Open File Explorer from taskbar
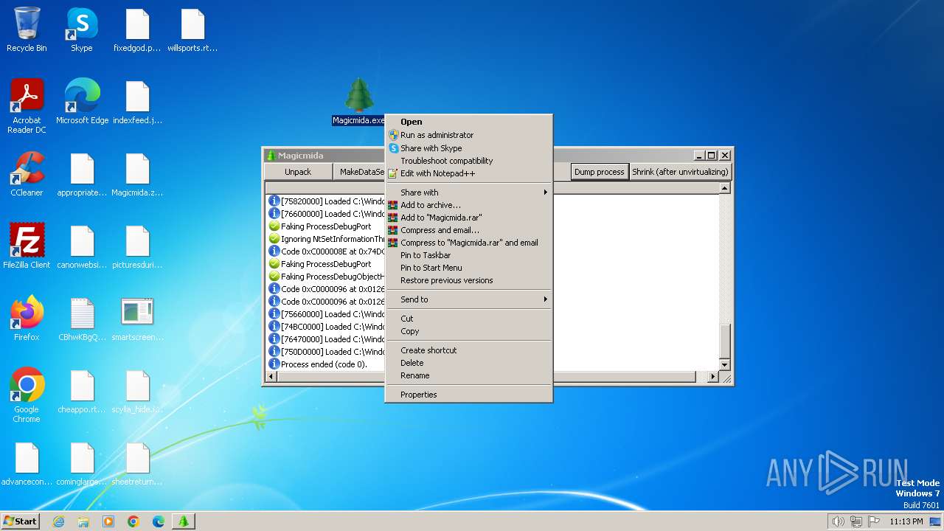This screenshot has width=944, height=531. 83,521
